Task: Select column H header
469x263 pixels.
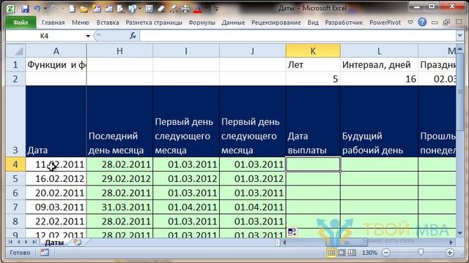Action: (119, 50)
